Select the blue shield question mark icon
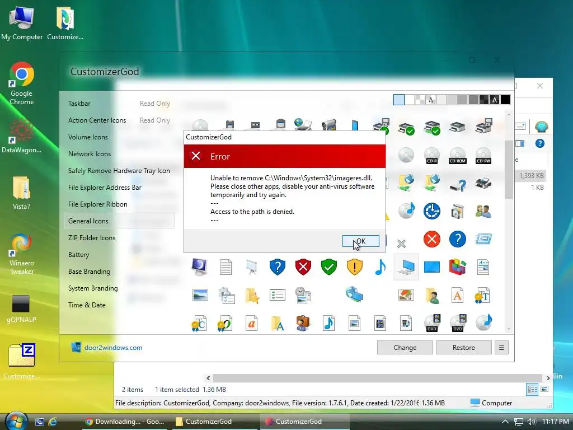Screen dimensions: 573x430 click(x=278, y=267)
